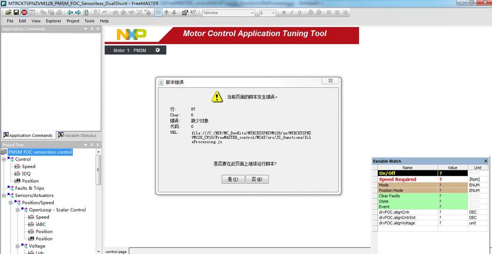Click the gray up arrow toolbar icon
Image resolution: width=492 pixels, height=254 pixels.
(166, 12)
